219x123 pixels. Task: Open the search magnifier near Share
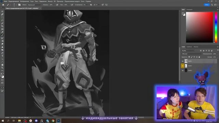[x=212, y=5]
